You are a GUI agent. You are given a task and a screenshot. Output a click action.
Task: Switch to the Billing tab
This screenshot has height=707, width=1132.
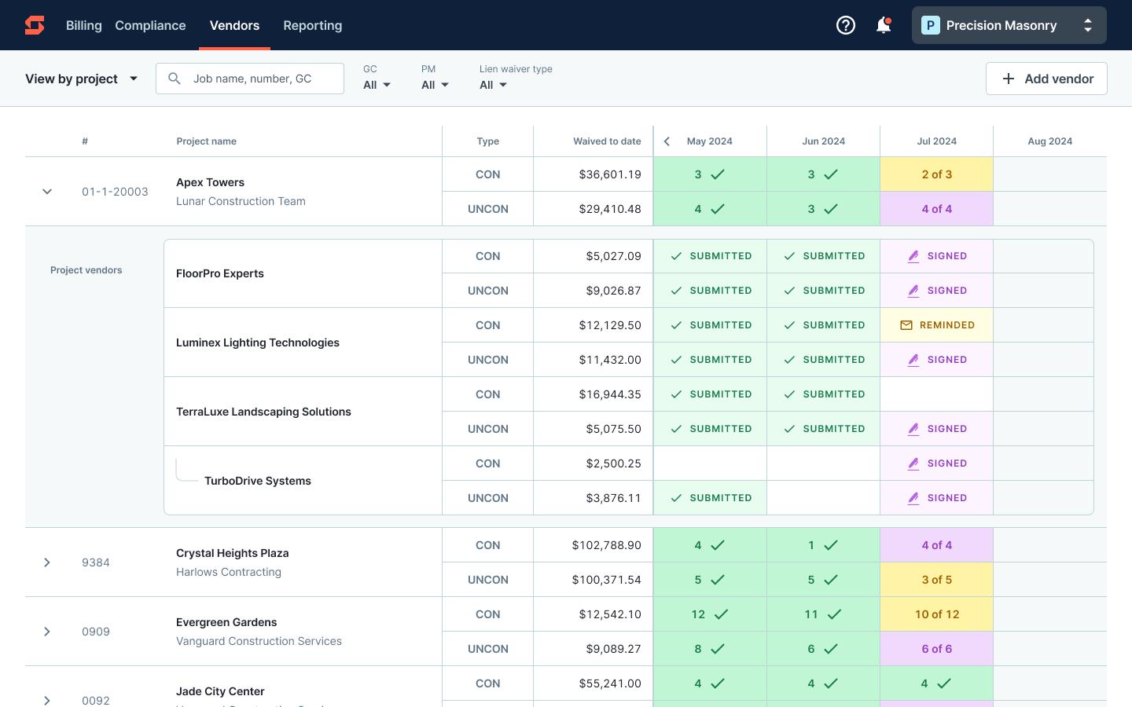83,25
